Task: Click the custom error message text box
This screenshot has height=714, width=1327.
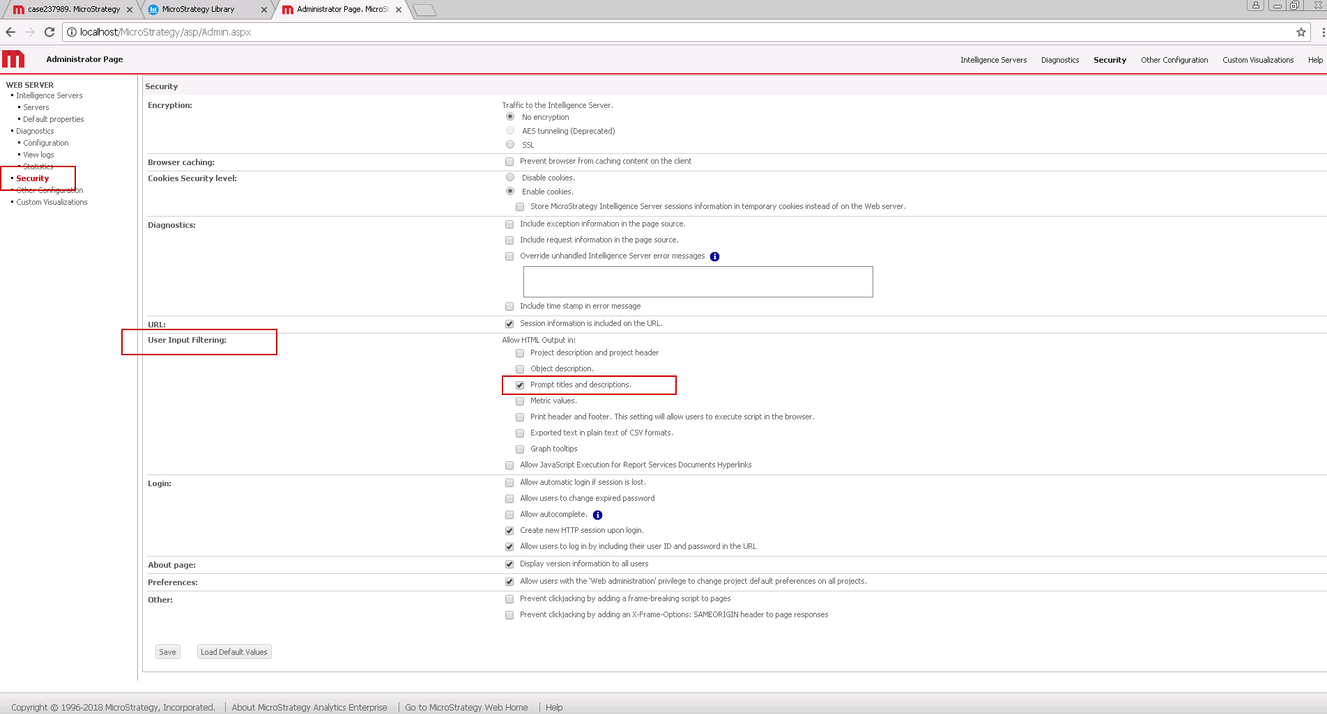Action: point(698,281)
